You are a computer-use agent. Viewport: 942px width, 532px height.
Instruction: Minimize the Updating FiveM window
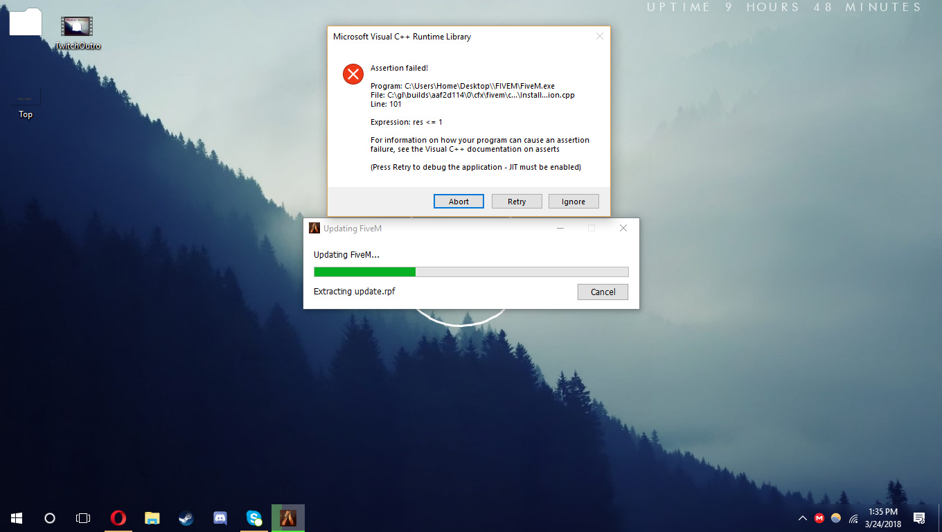click(560, 228)
